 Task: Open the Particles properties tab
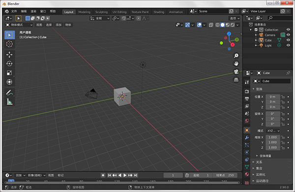(x=247, y=145)
